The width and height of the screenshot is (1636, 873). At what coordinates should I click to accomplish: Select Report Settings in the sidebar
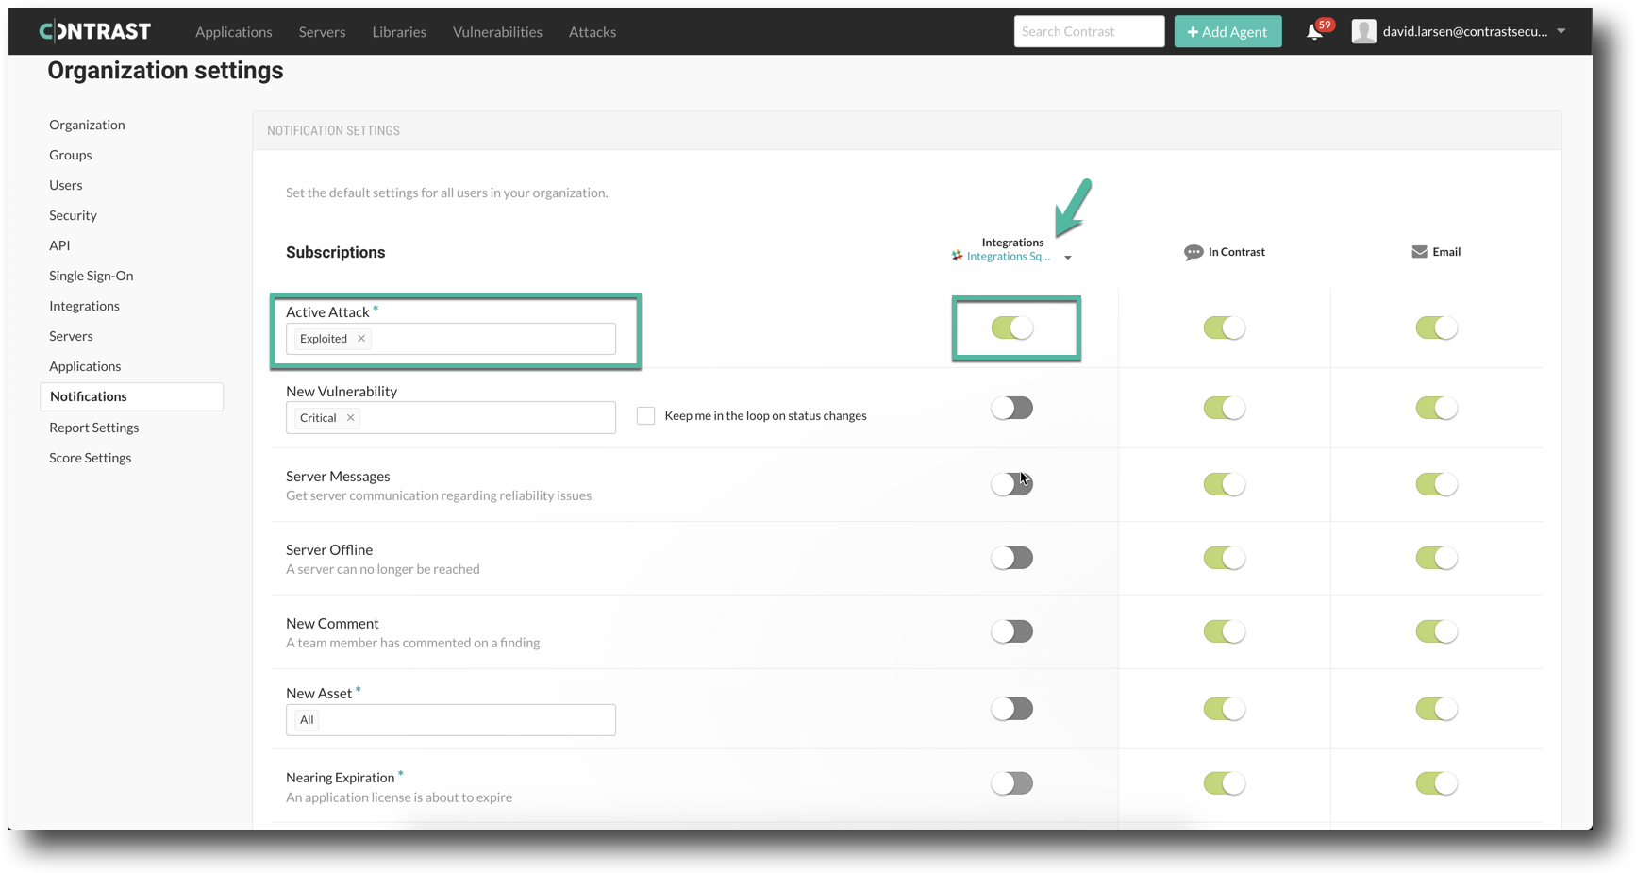coord(94,428)
